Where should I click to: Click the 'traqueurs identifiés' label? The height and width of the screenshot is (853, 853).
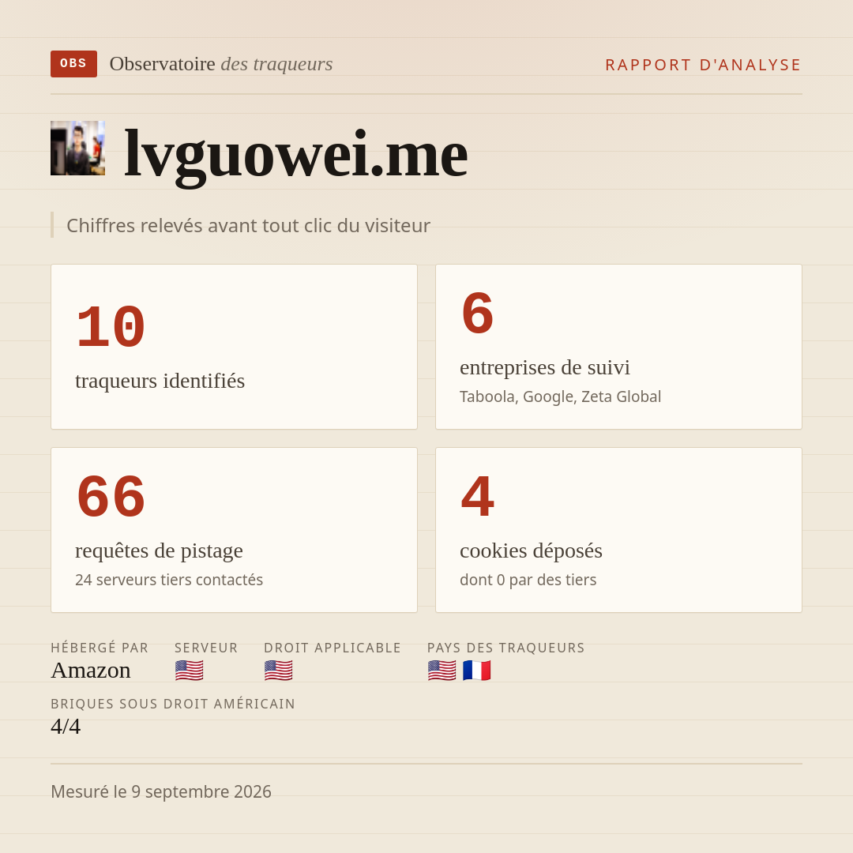coord(160,380)
